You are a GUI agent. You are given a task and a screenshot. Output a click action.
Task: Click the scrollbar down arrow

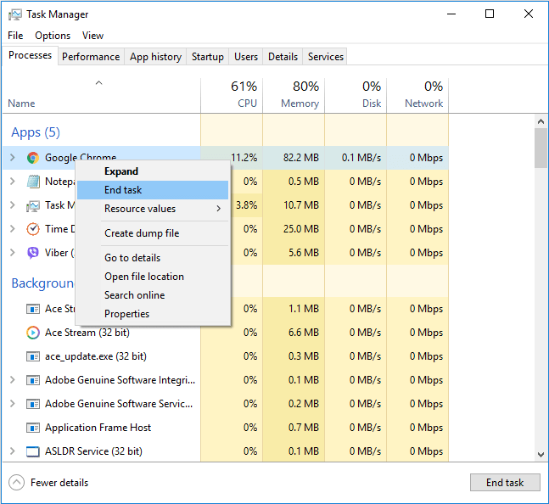pyautogui.click(x=541, y=455)
